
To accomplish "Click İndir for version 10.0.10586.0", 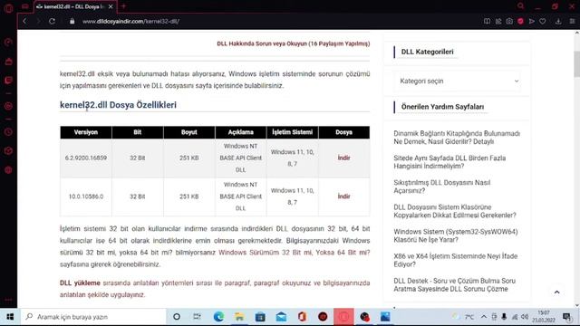I will point(343,197).
